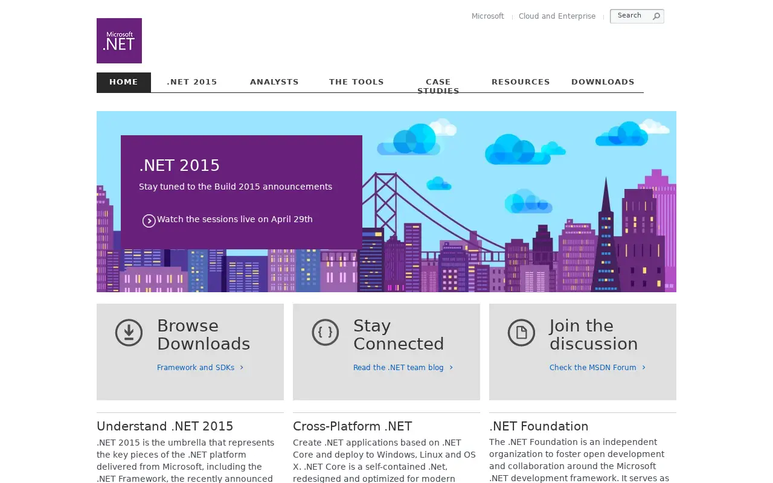Click the .NET Foundation heading
Viewport: 773px width, 483px height.
539,426
